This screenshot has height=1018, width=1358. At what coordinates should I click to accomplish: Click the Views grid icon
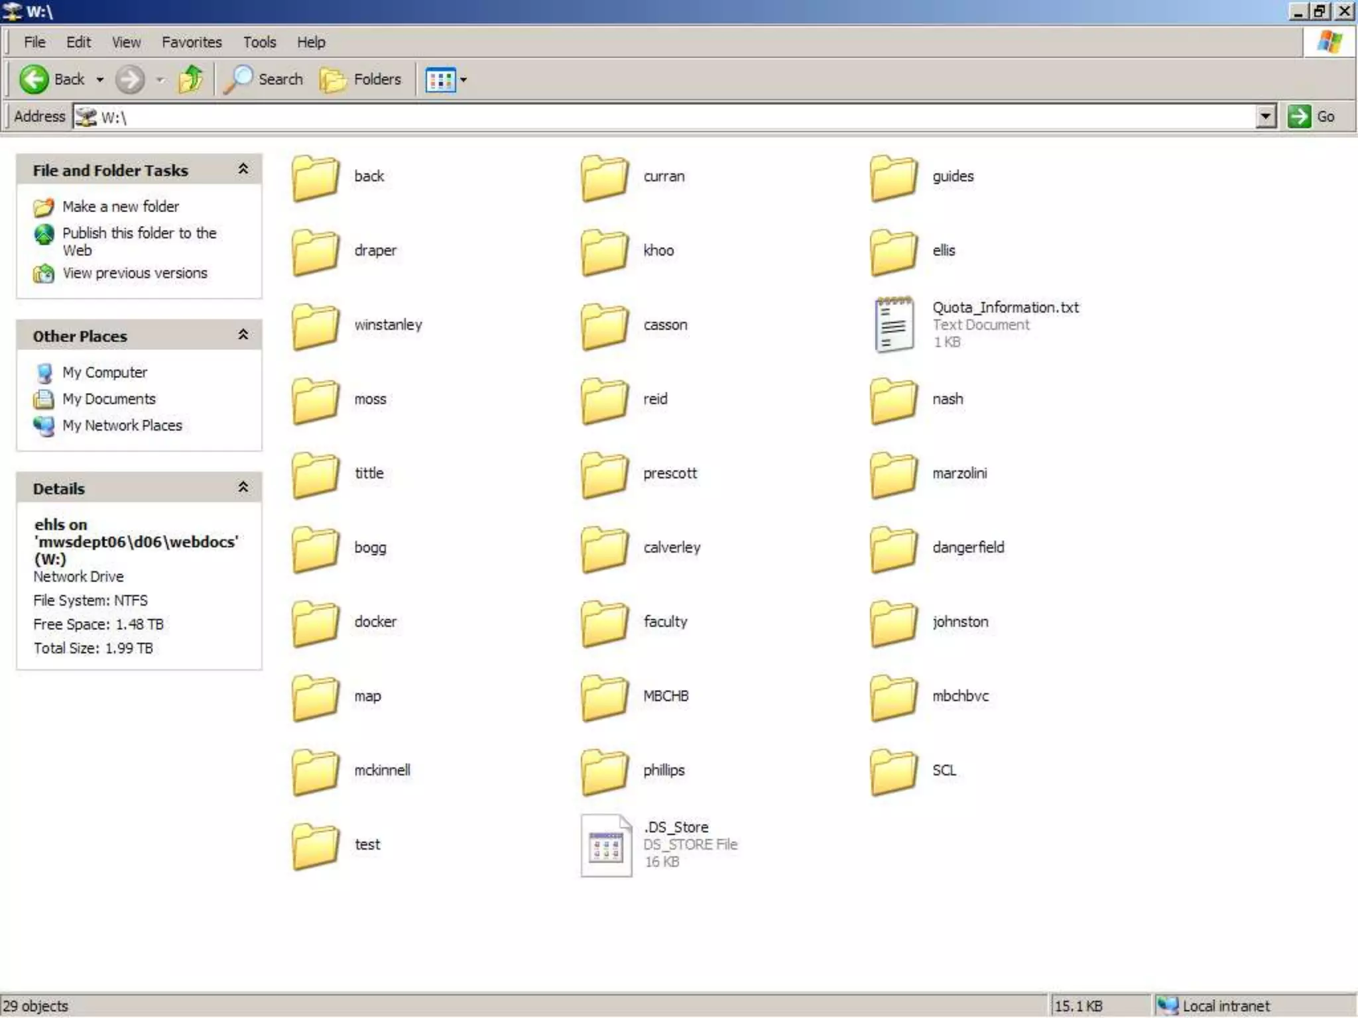pos(440,80)
